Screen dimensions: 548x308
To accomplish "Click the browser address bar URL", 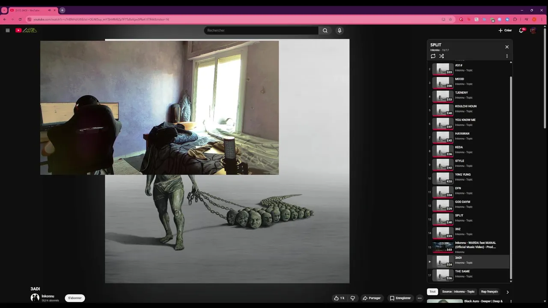I will 101,19.
